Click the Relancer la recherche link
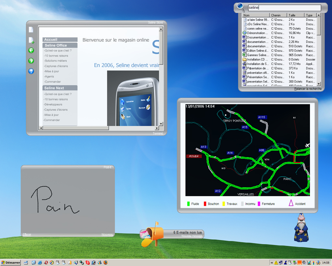 pos(308,89)
